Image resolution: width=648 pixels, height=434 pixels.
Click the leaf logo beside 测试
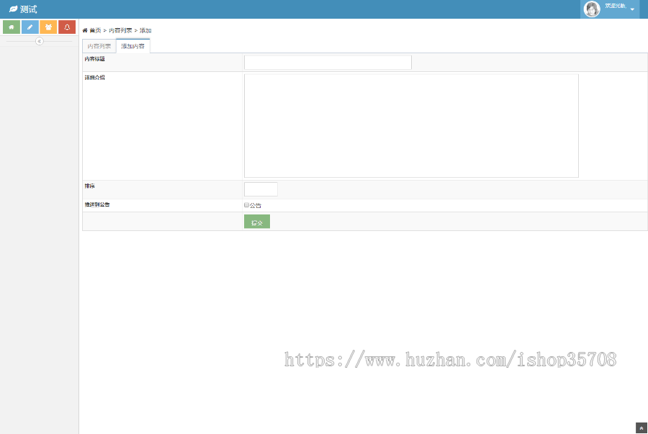(13, 9)
